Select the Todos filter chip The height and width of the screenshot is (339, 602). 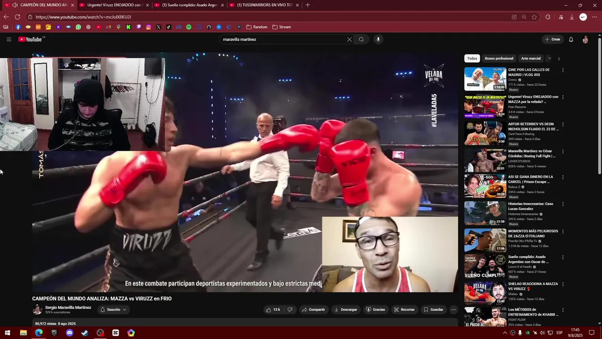tap(472, 58)
